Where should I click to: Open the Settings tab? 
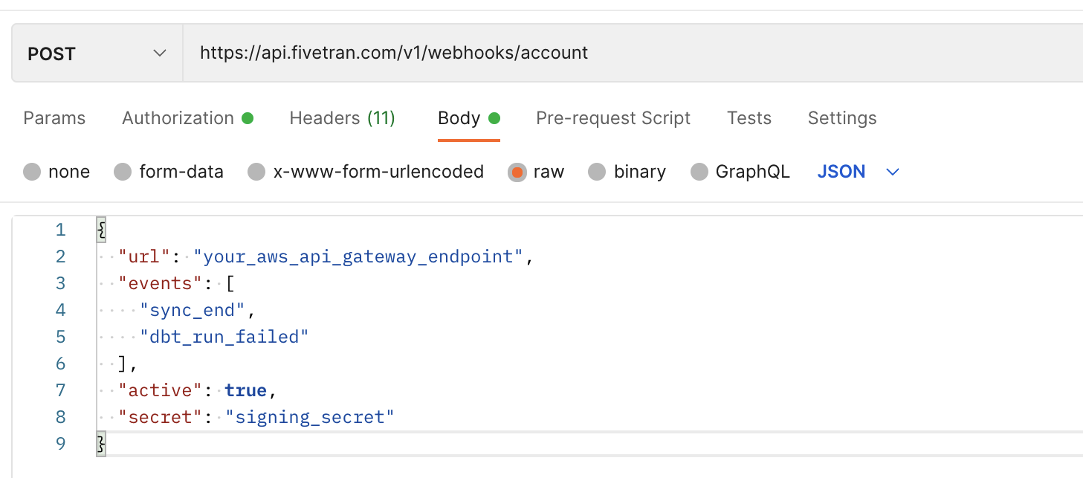842,118
